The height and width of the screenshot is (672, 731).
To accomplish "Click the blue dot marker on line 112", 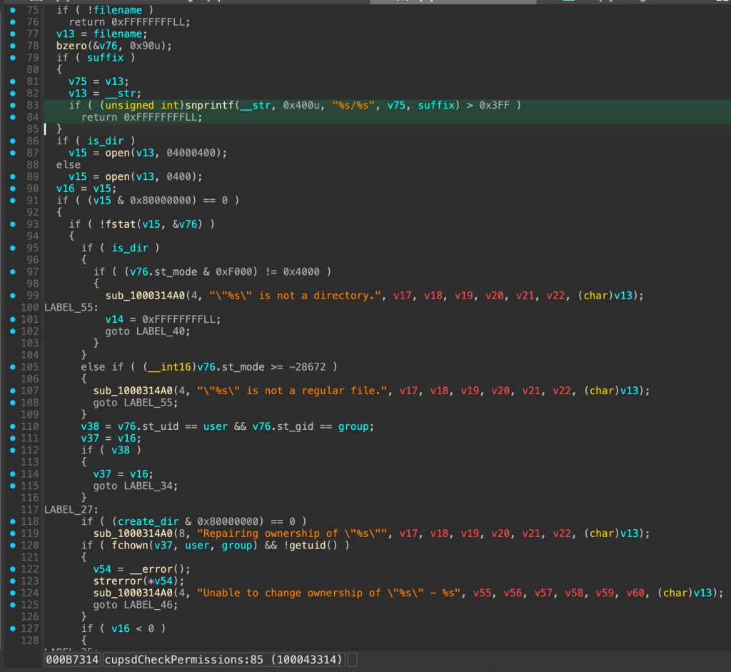I will pyautogui.click(x=13, y=450).
